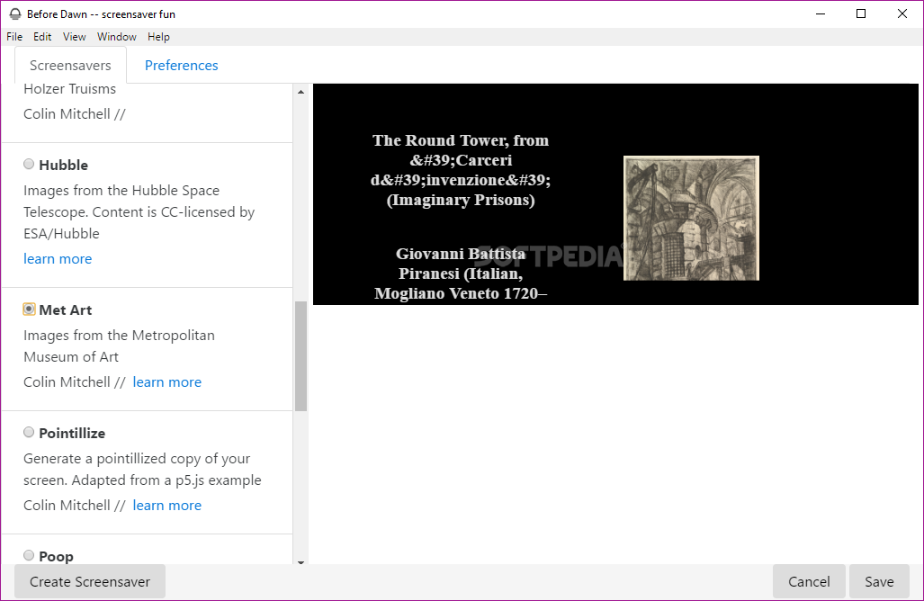The width and height of the screenshot is (924, 601).
Task: Click the Hubble Space Telescope description text
Action: (x=139, y=212)
